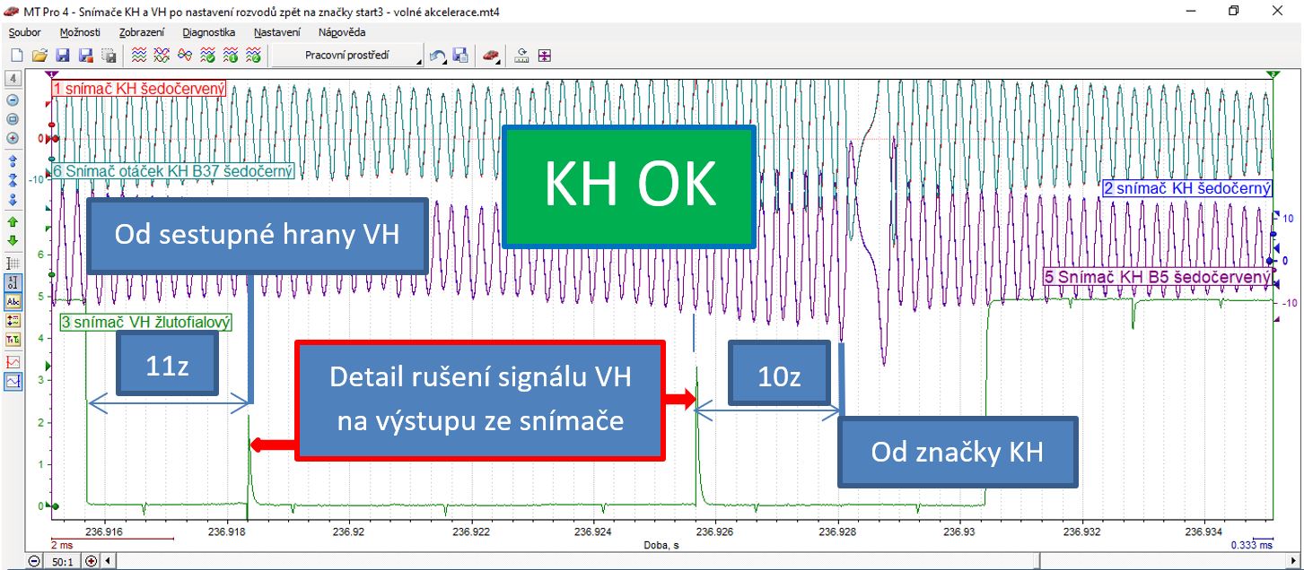Image resolution: width=1304 pixels, height=570 pixels.
Task: Click the zoom out minus icon
Action: [13, 99]
